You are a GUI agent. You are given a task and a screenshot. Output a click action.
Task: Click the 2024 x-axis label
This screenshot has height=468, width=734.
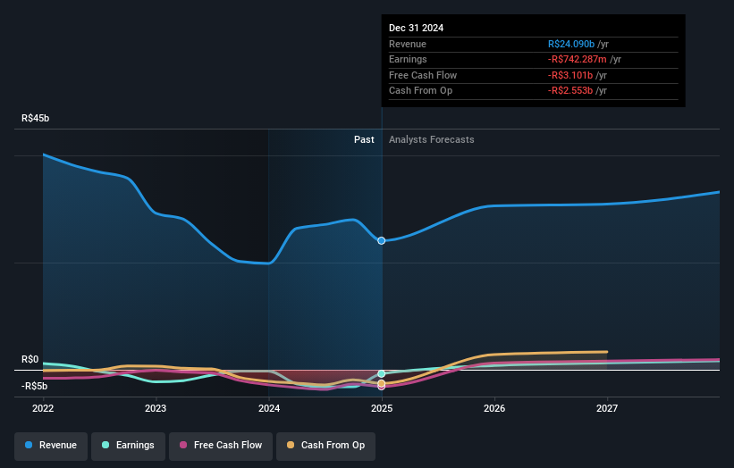[269, 408]
